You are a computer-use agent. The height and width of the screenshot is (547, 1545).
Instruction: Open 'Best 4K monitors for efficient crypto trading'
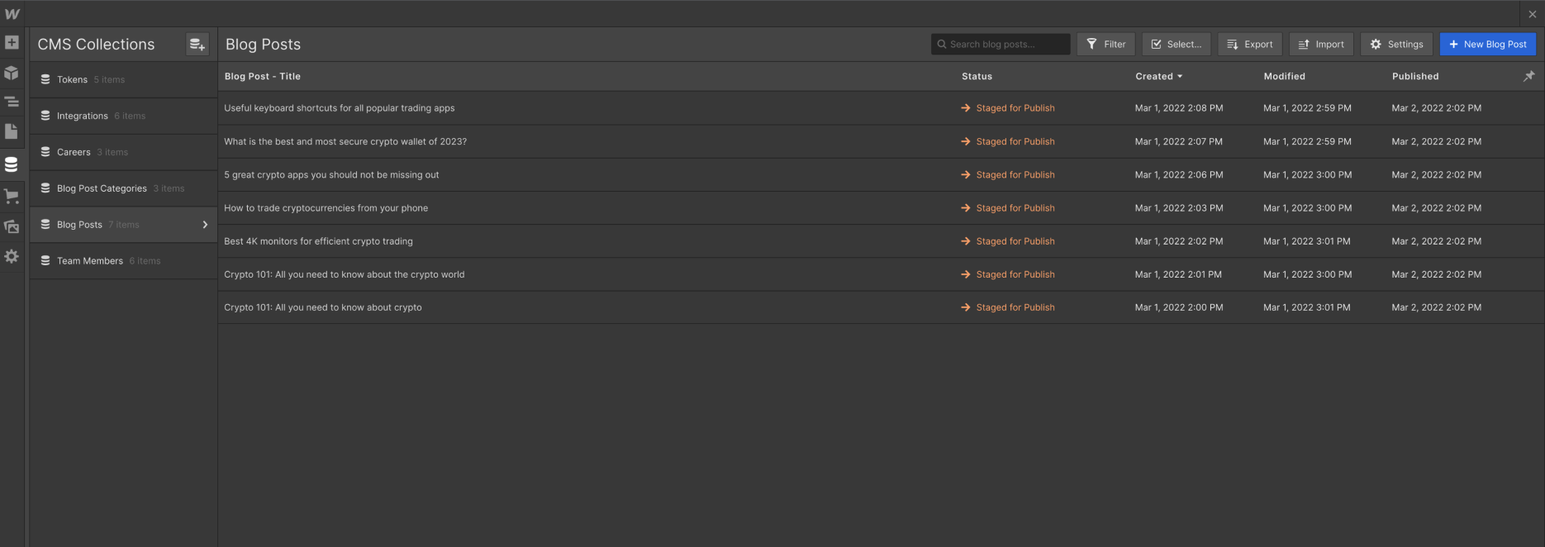[x=318, y=241]
